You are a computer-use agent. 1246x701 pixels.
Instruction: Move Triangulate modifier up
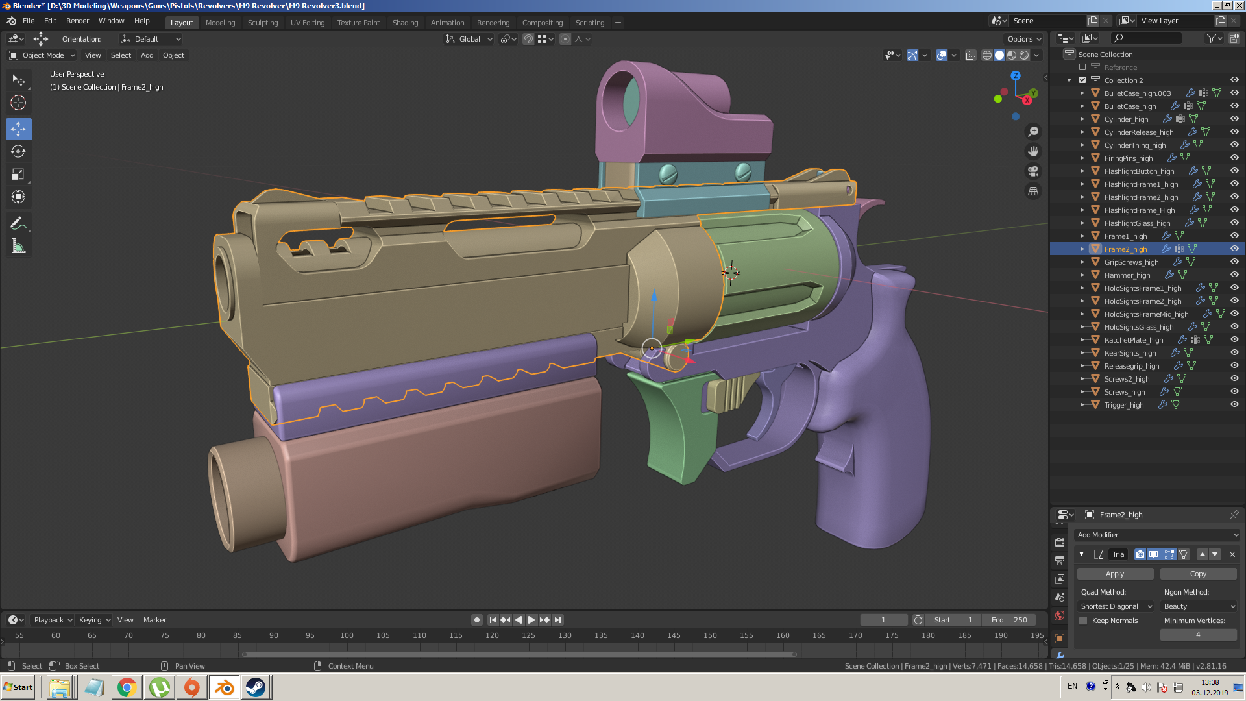point(1203,554)
